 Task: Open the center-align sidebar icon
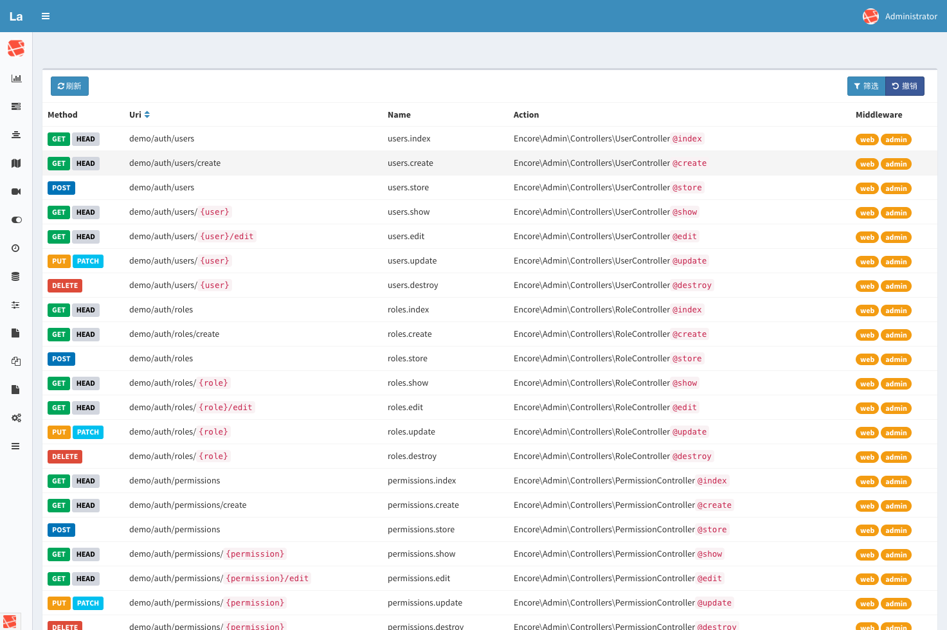point(16,135)
